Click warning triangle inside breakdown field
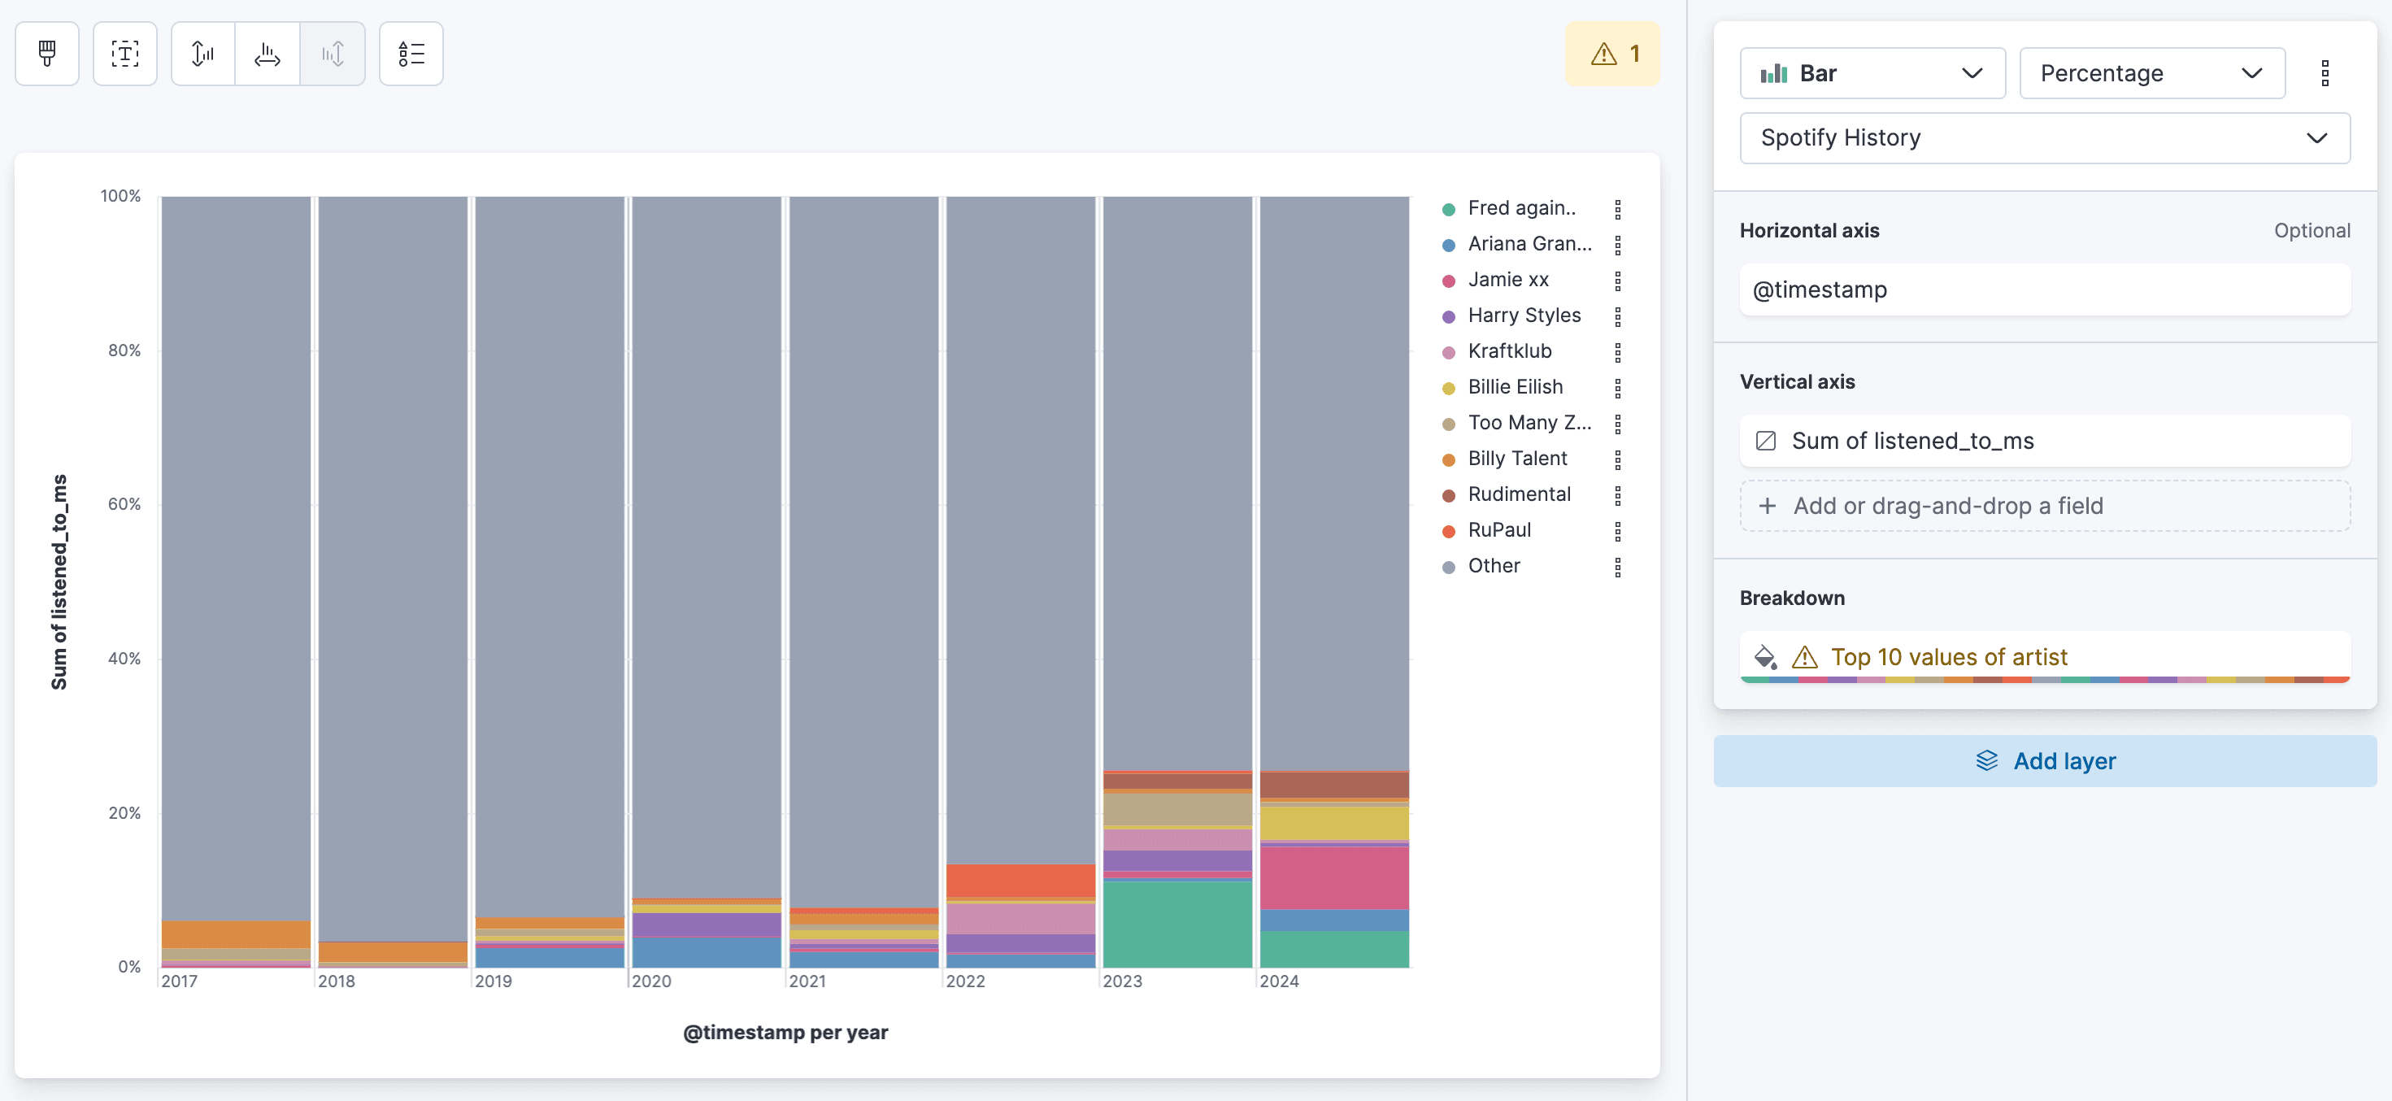This screenshot has height=1101, width=2392. (x=1804, y=657)
